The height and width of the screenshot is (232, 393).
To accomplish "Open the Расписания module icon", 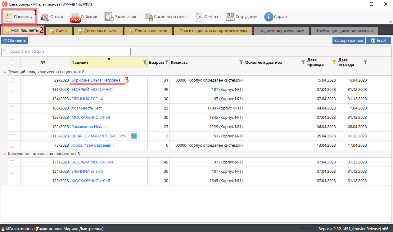I will (109, 17).
